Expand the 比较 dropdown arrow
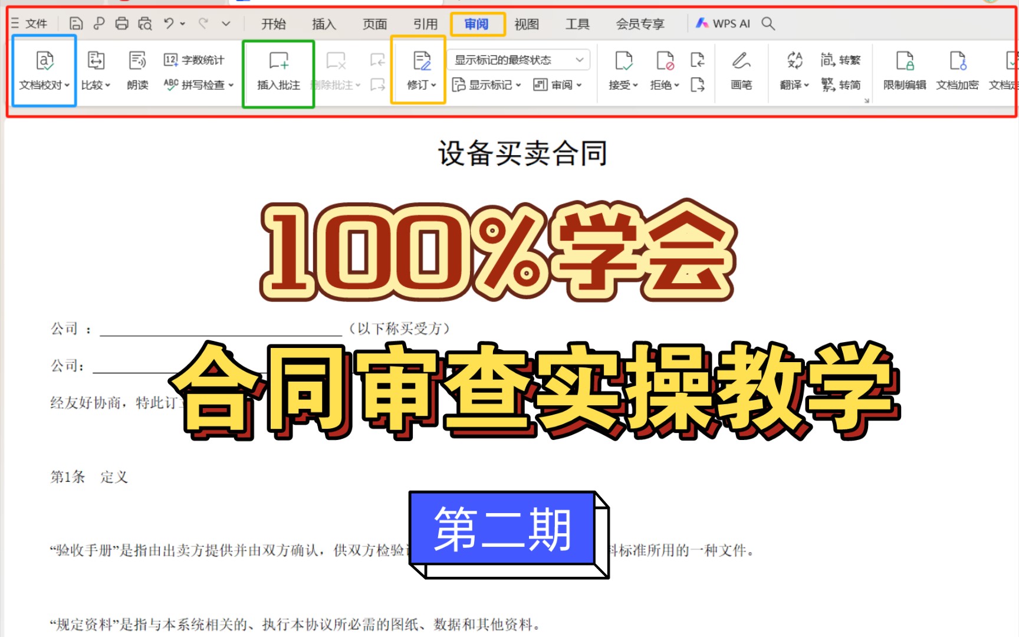 click(x=108, y=86)
